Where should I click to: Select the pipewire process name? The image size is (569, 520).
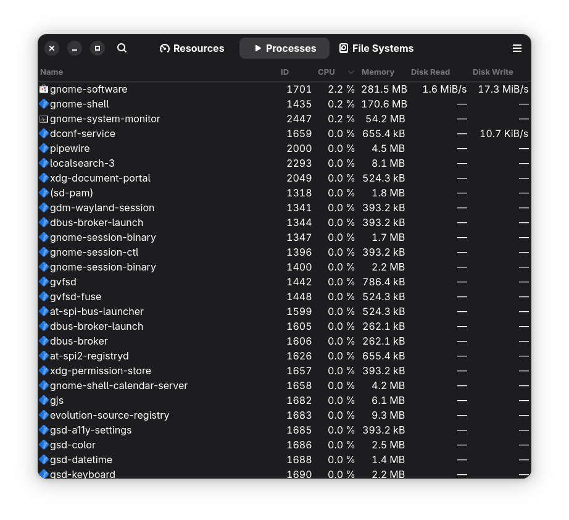click(x=70, y=149)
